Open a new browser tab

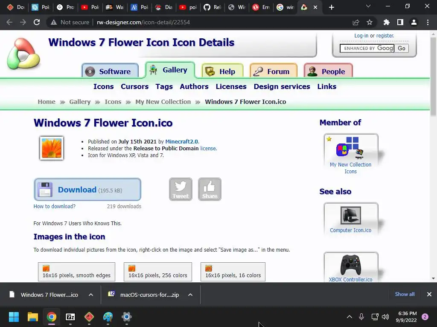331,7
